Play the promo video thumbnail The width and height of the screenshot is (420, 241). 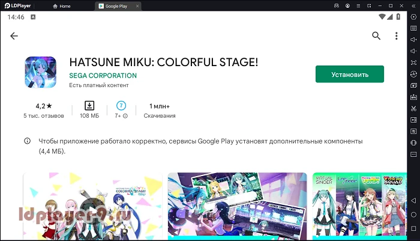pyautogui.click(x=92, y=206)
